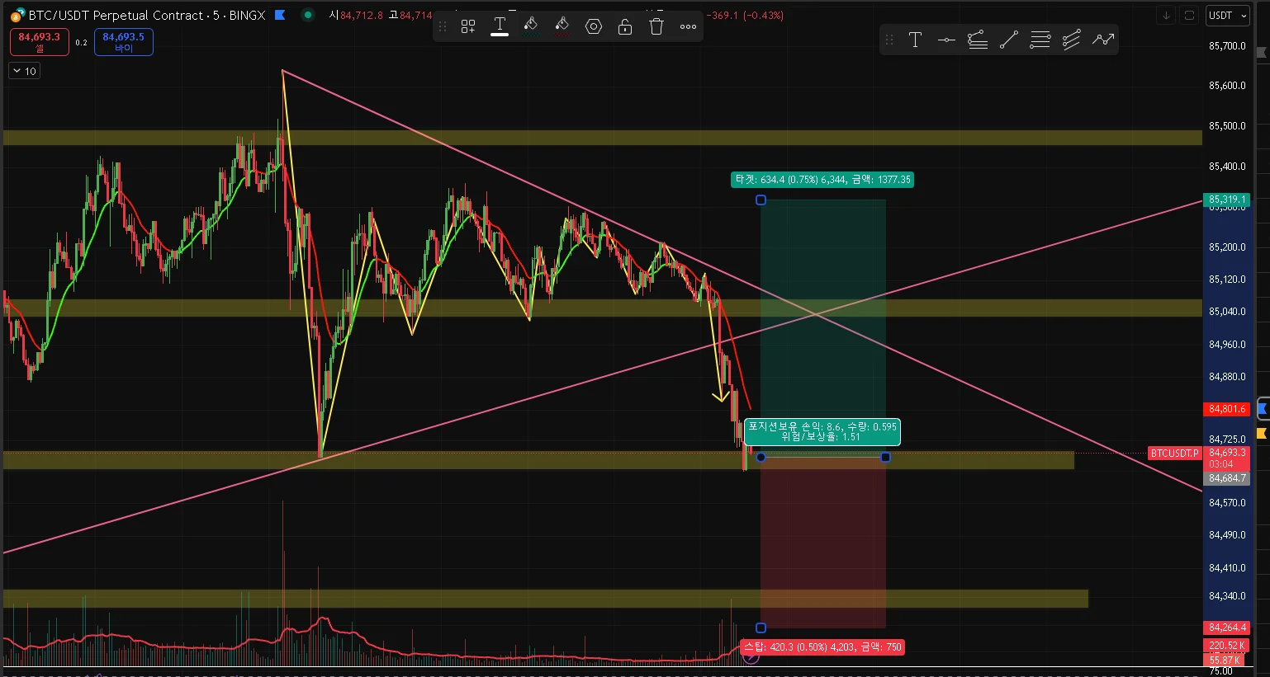Viewport: 1270px width, 677px height.
Task: Open the USDT currency dropdown
Action: click(x=1226, y=15)
